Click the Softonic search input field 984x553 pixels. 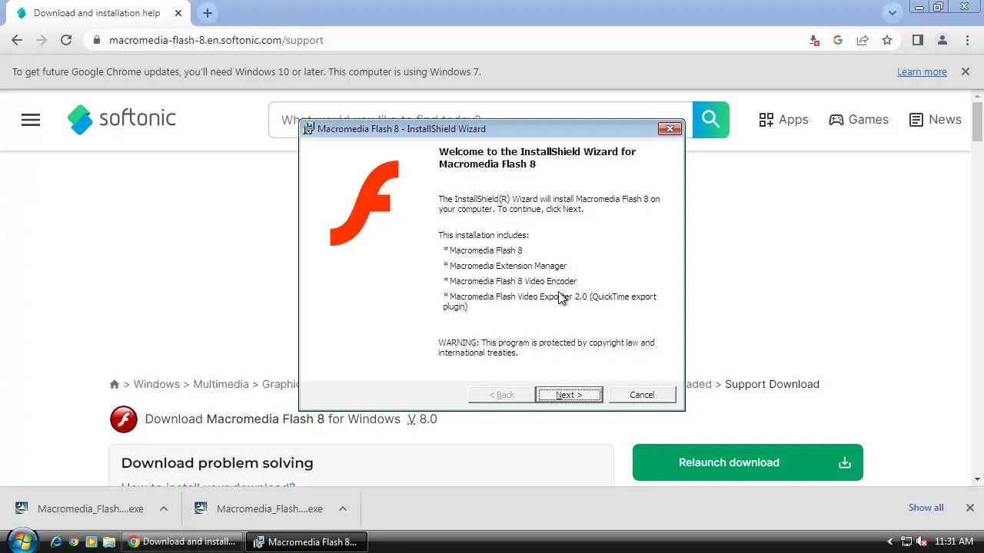480,120
